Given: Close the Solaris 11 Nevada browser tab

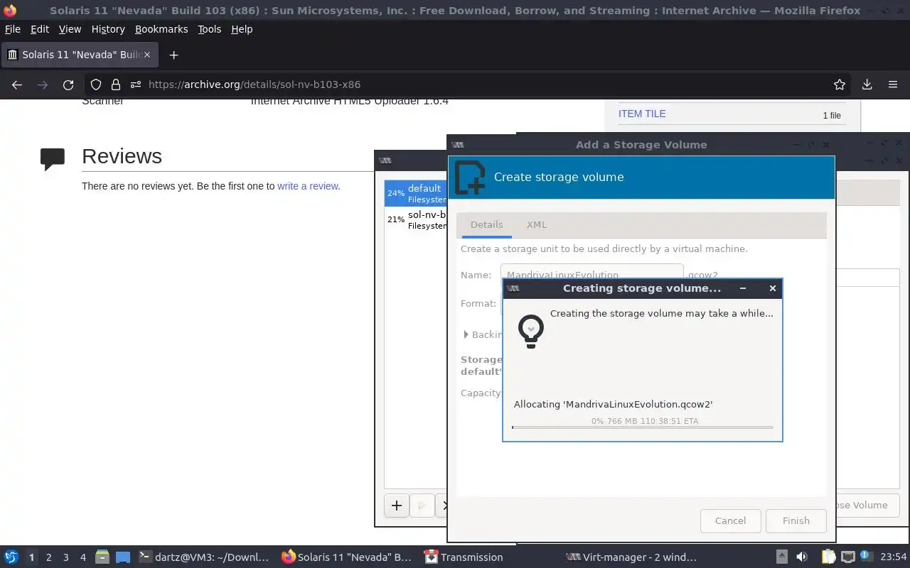Looking at the screenshot, I should (148, 55).
